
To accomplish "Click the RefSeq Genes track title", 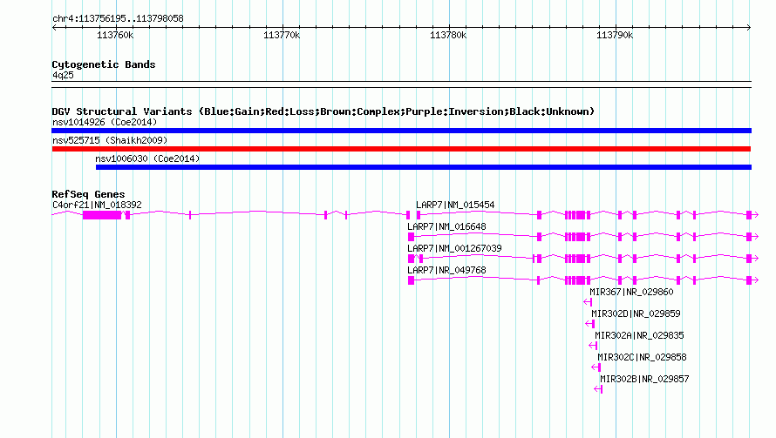I will 89,194.
